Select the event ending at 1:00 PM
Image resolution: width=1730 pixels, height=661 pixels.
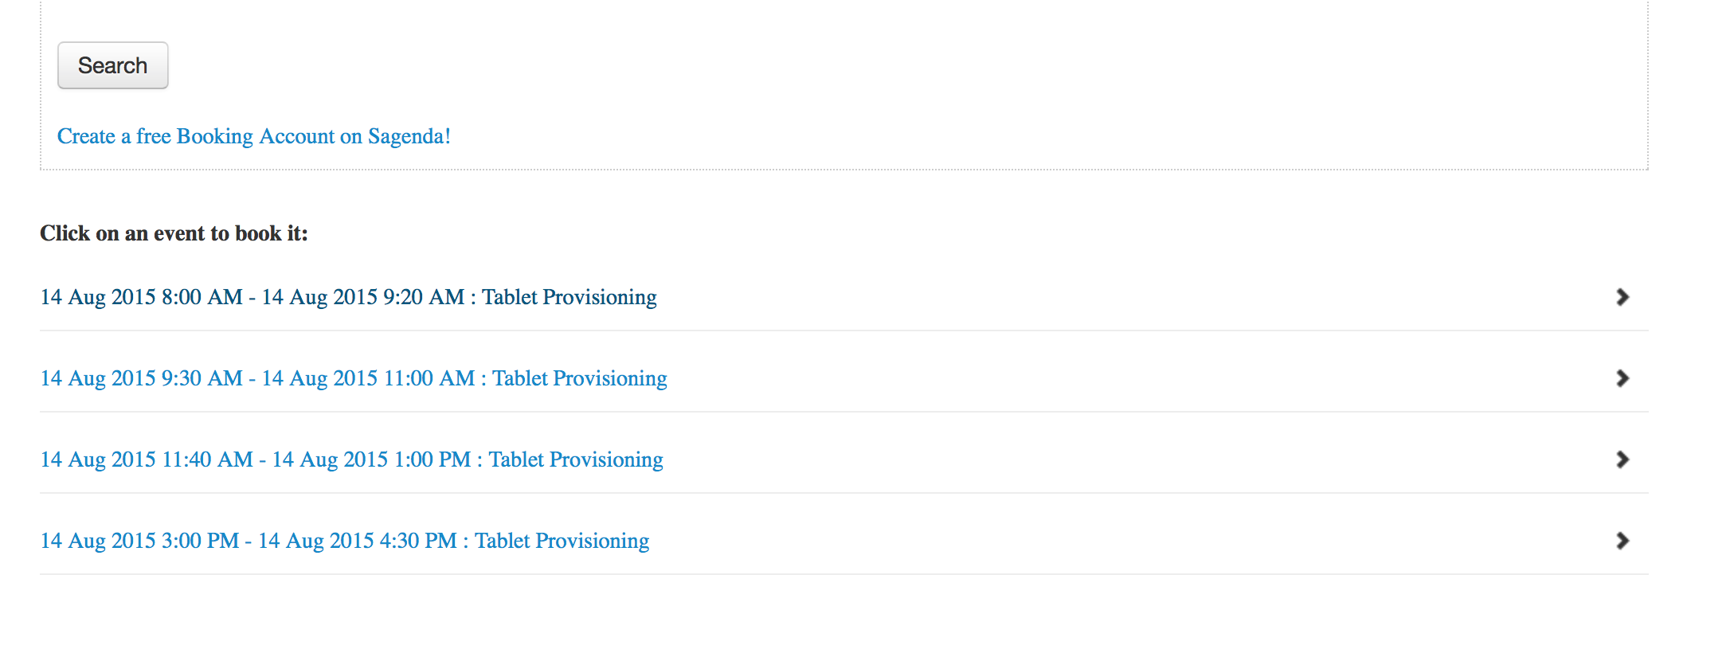[x=351, y=460]
